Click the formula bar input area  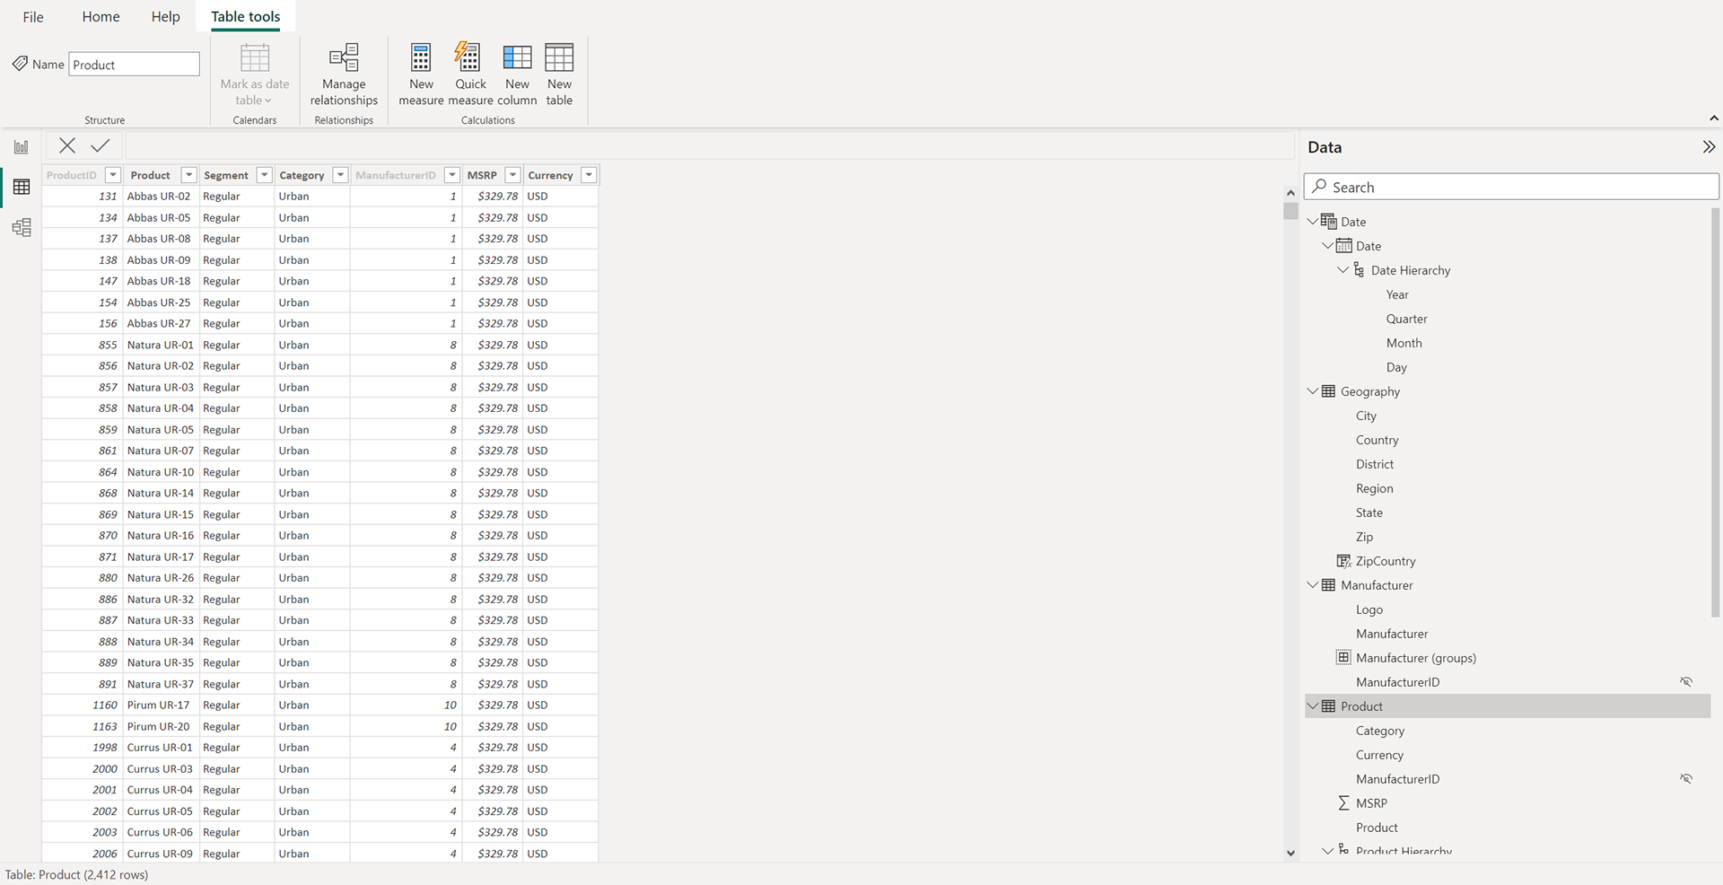[x=709, y=145]
